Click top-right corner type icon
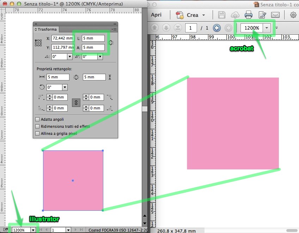The image size is (299, 233). coord(110,97)
